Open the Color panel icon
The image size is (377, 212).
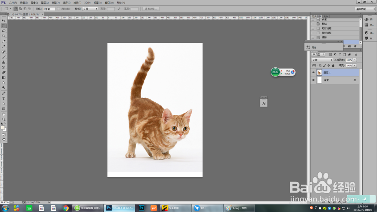[366, 19]
